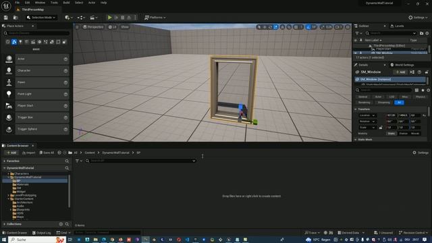Toggle the Details panel lock icon
This screenshot has height=243, width=432.
pos(427,72)
